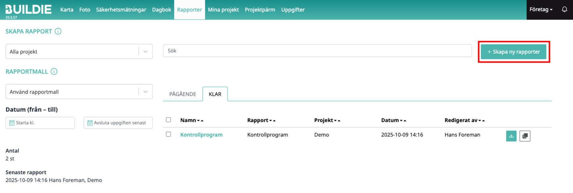Screen dimensions: 573x193
Task: Download the Kontrollprogram report
Action: coord(511,136)
